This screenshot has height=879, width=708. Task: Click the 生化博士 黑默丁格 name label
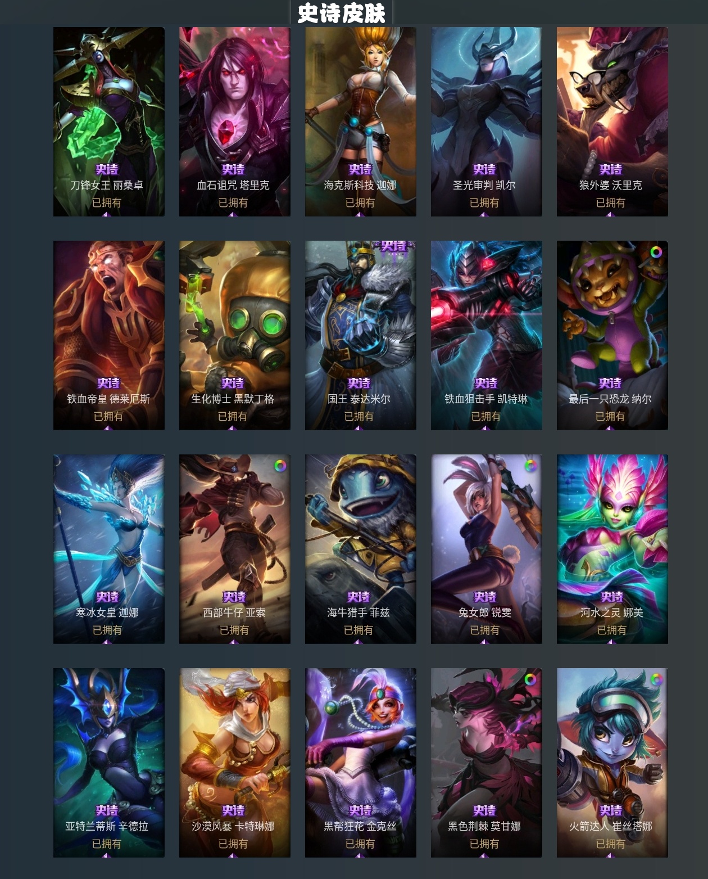pos(233,399)
